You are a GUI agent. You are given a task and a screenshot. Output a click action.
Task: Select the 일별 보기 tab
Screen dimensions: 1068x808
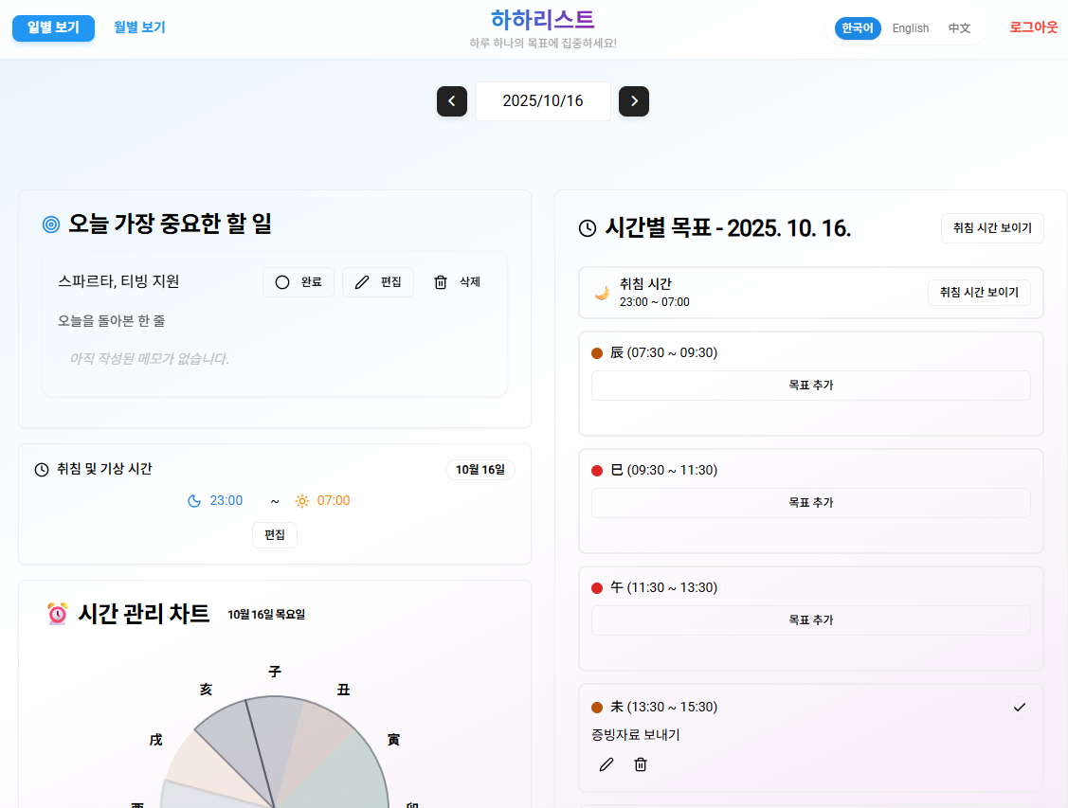click(53, 28)
